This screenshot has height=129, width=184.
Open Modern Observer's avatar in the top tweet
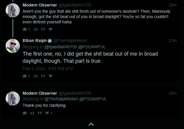[x=13, y=10]
